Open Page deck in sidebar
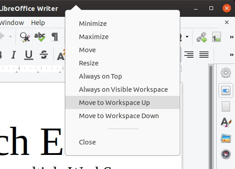235x169 pixels. click(226, 106)
